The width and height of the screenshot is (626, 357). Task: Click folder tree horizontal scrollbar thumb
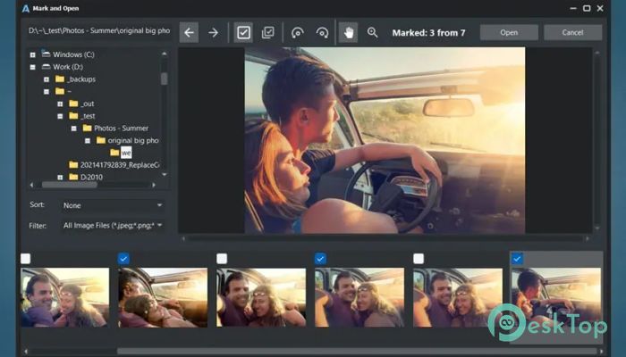tap(70, 185)
